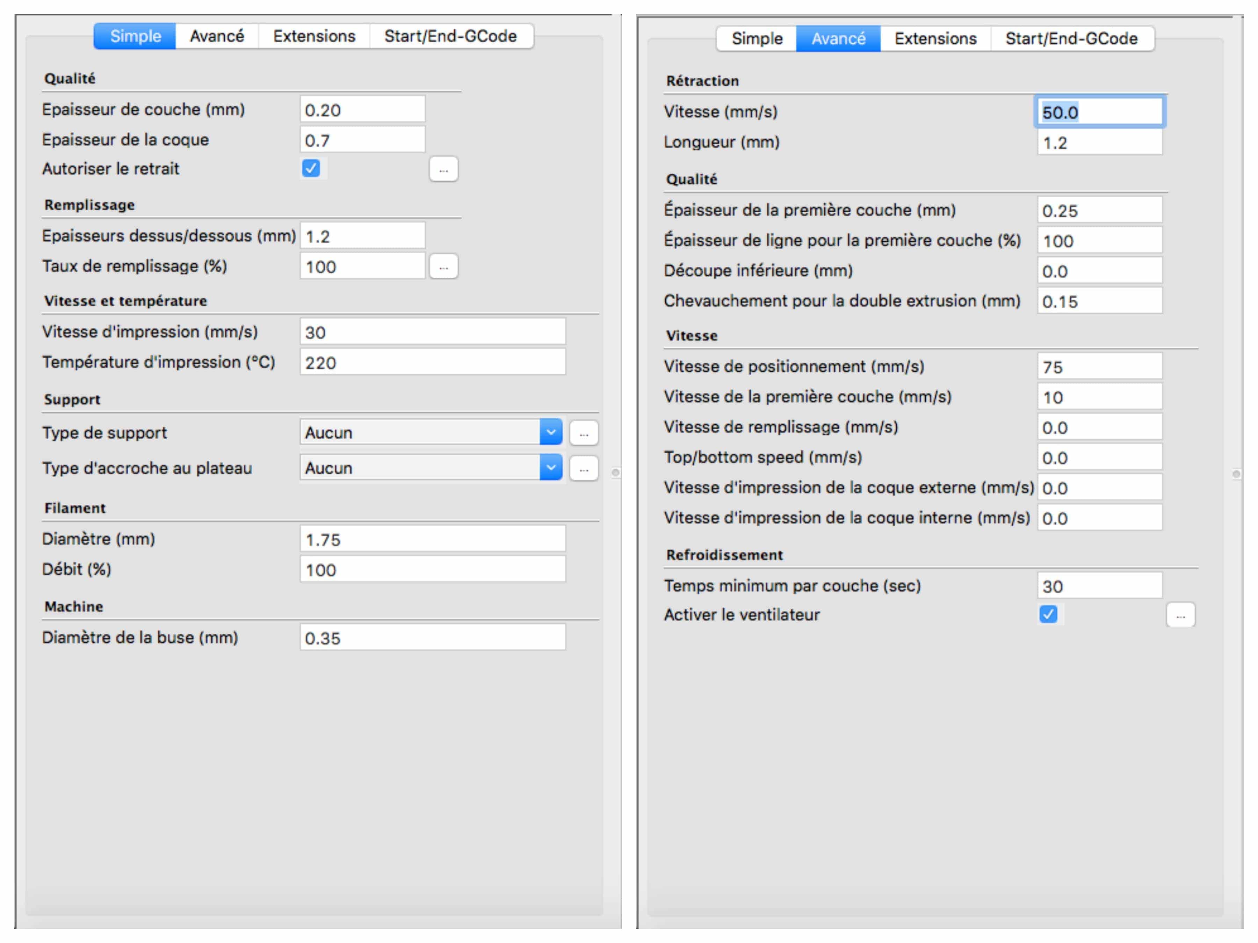Screen dimensions: 1258x943
Task: Click the Epaisseur de couche (mm) label
Action: pos(143,109)
